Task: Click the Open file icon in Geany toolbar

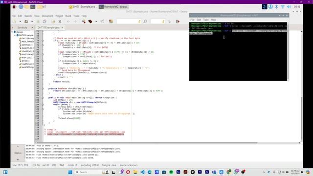Action: click(26, 22)
